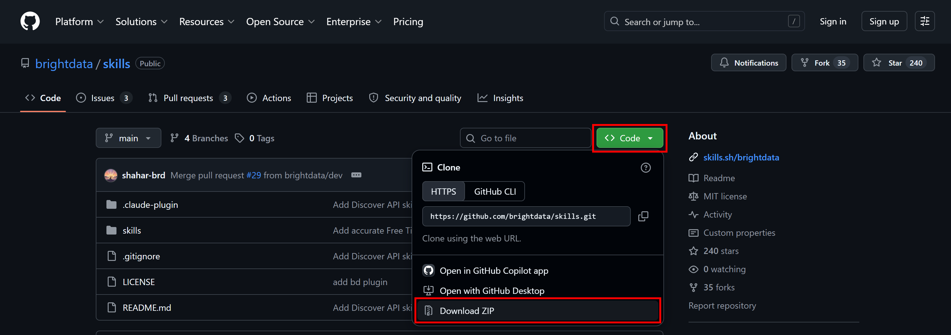Open the skills repository name link

tap(116, 63)
